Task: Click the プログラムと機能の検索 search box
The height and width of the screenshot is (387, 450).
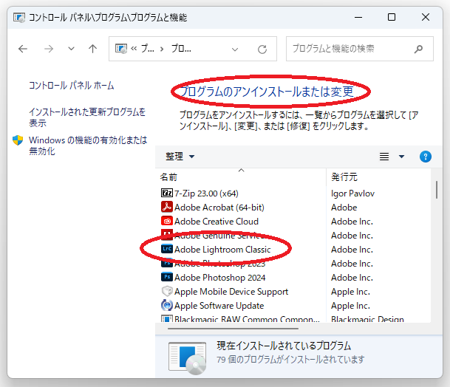Action: [x=359, y=49]
